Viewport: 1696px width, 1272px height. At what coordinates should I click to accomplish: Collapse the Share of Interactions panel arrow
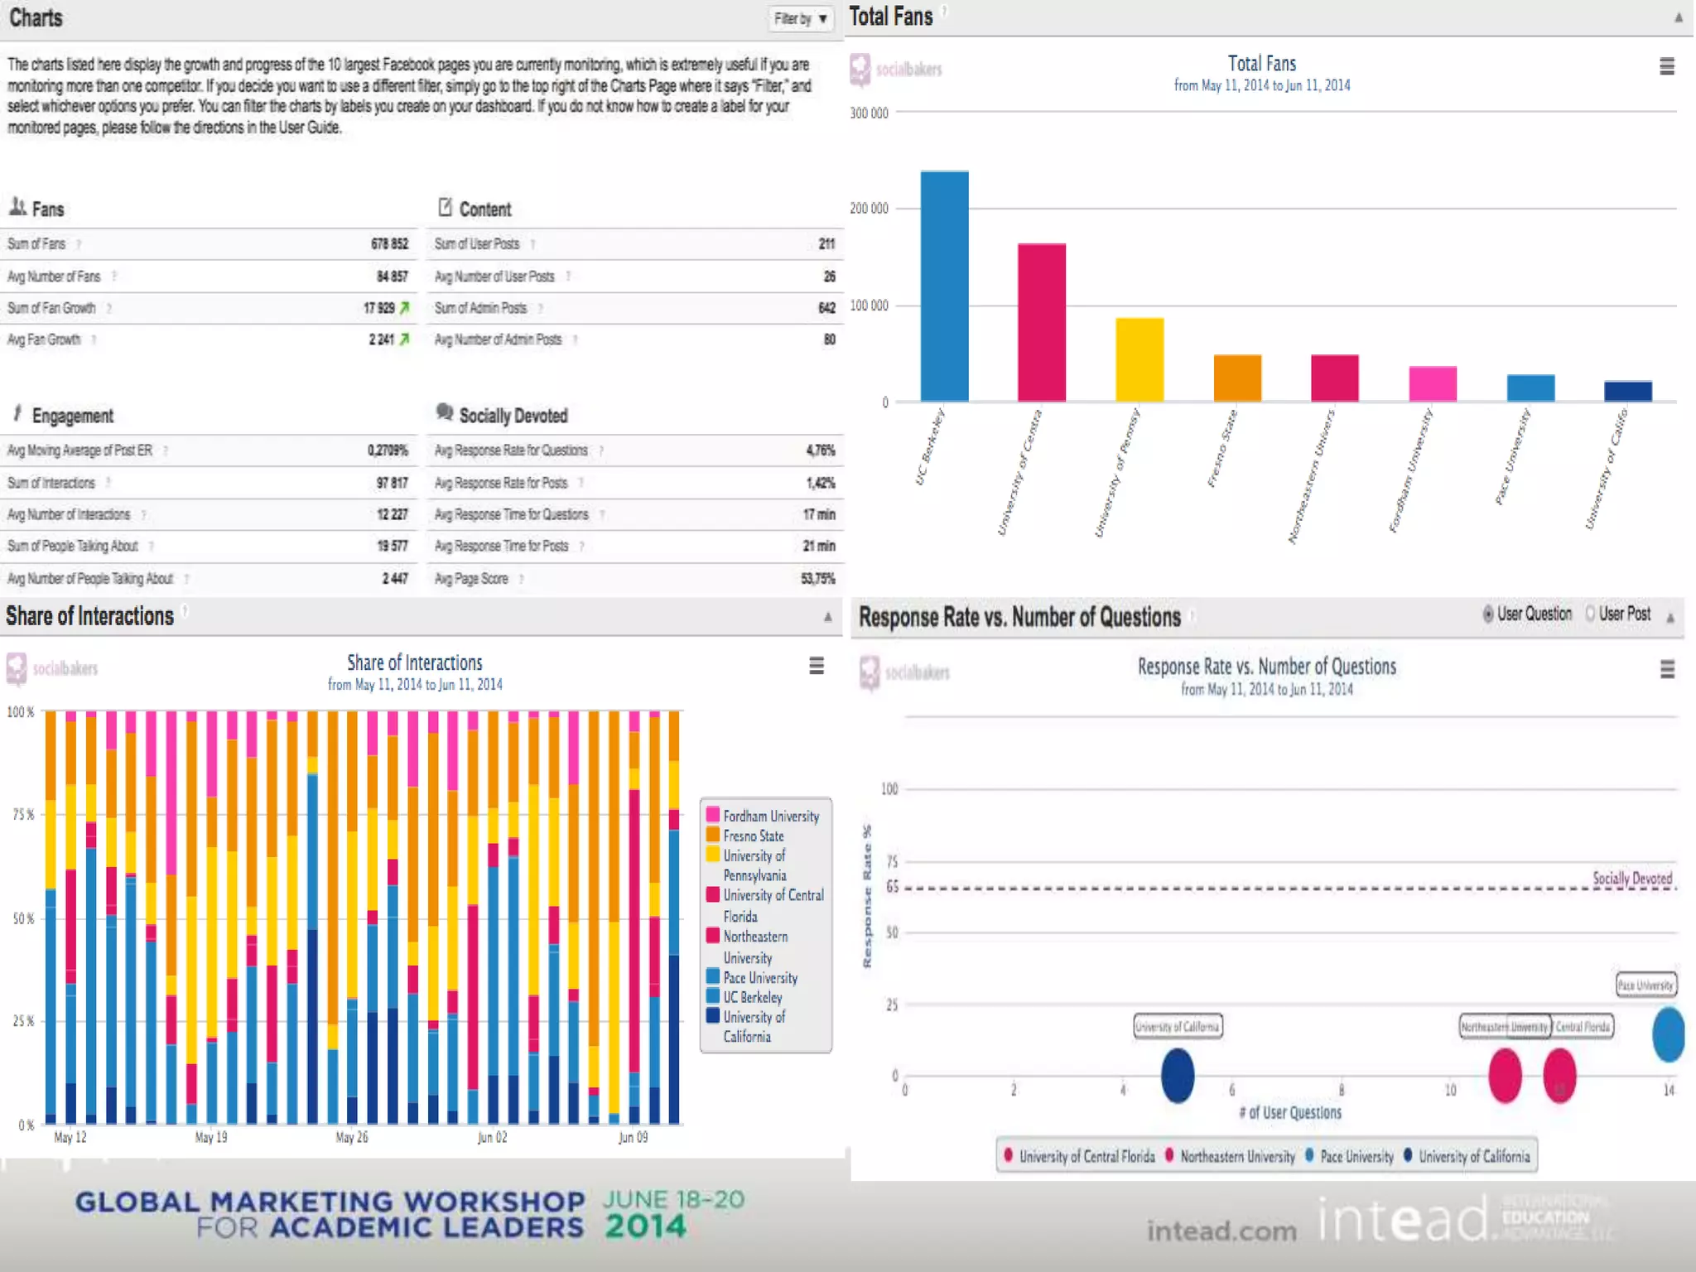pyautogui.click(x=827, y=617)
